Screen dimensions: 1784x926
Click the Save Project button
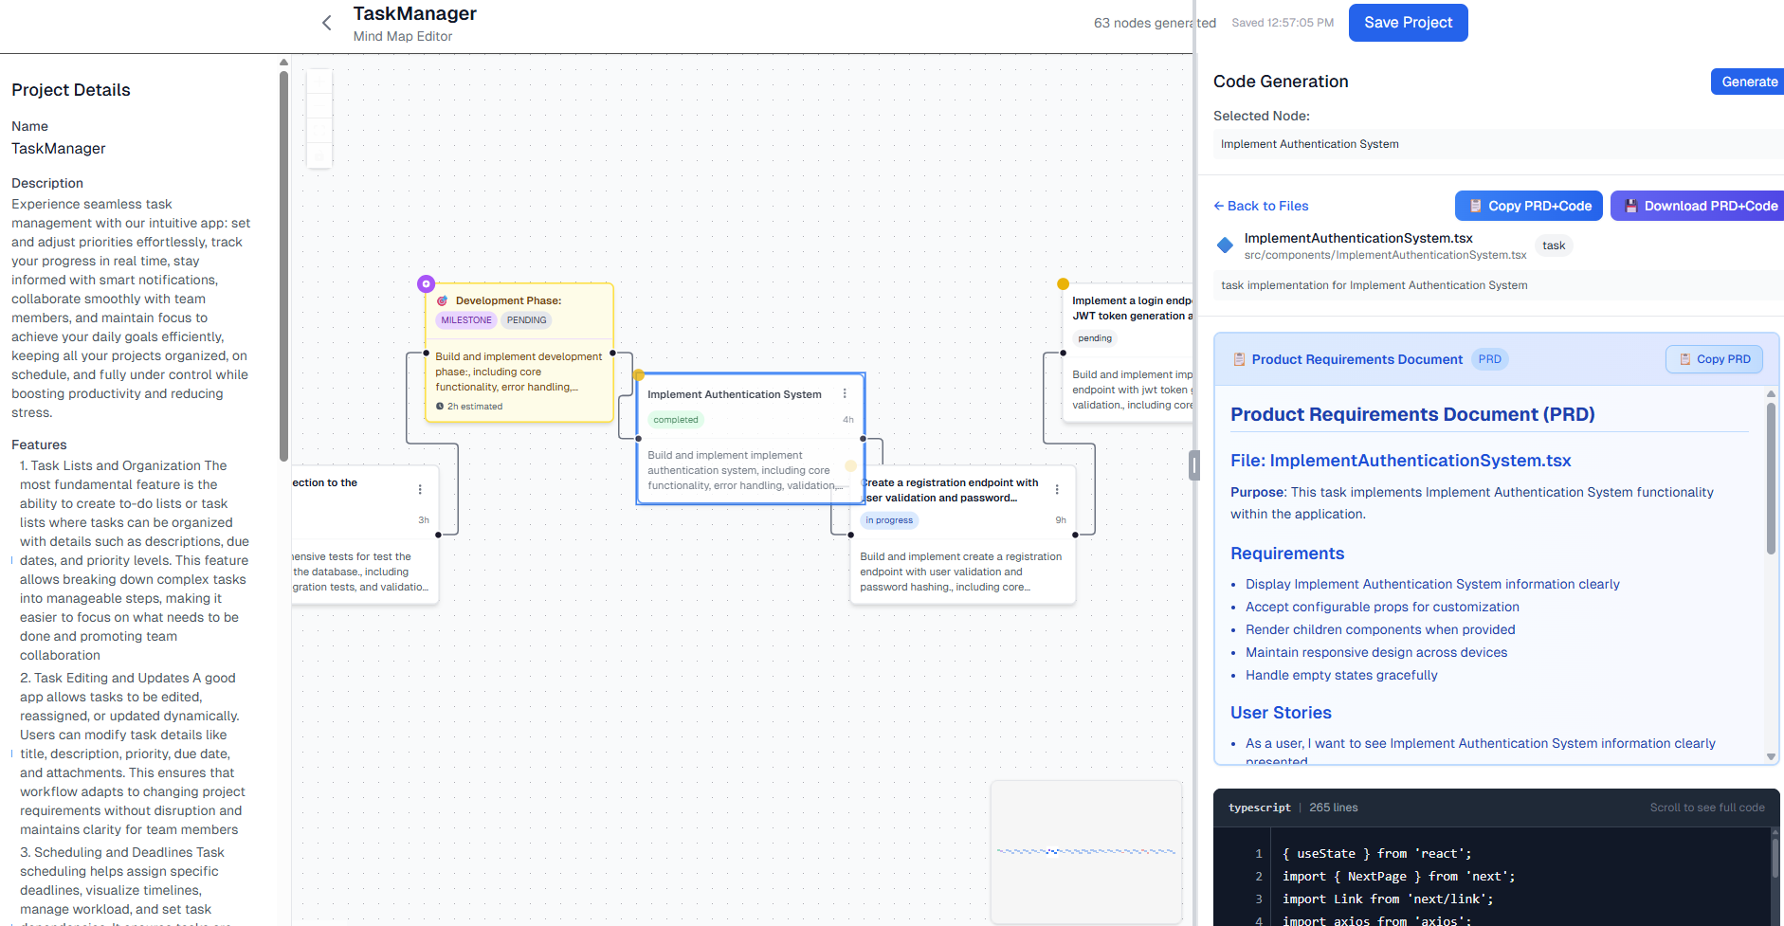[1408, 23]
